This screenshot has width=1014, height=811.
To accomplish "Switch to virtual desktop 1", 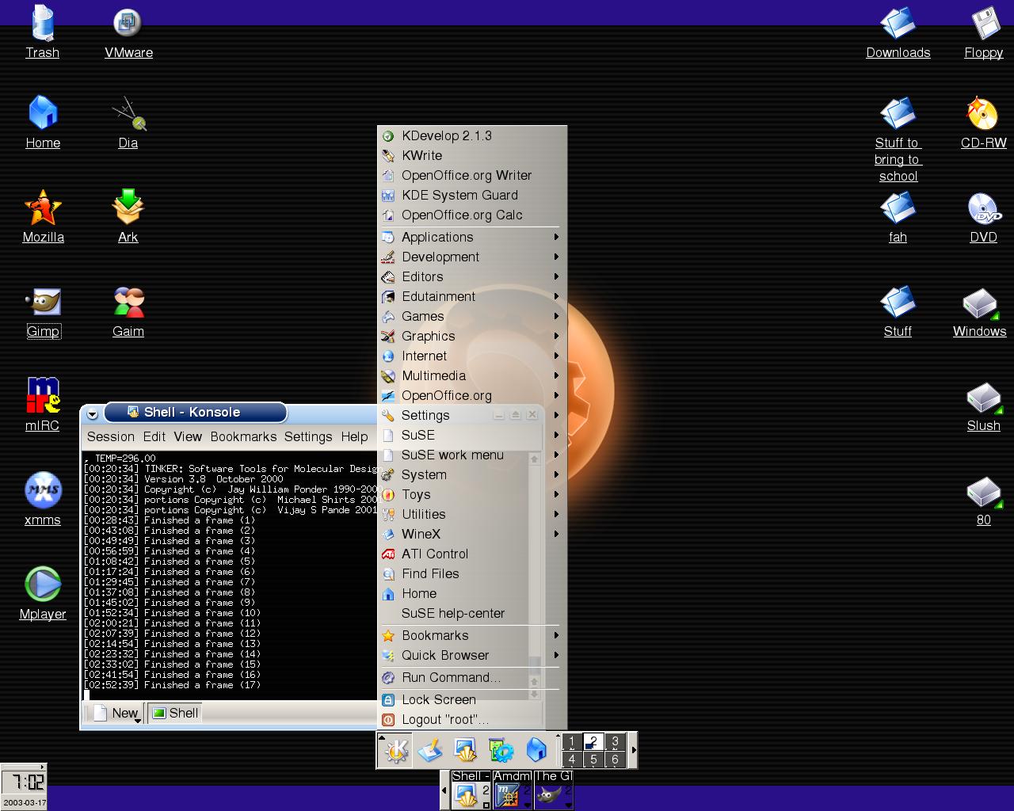I will click(x=572, y=742).
